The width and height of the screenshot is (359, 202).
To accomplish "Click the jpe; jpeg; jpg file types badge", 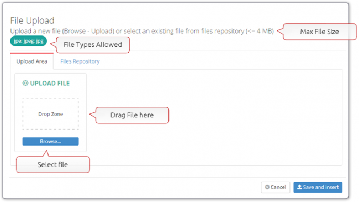I will point(29,41).
